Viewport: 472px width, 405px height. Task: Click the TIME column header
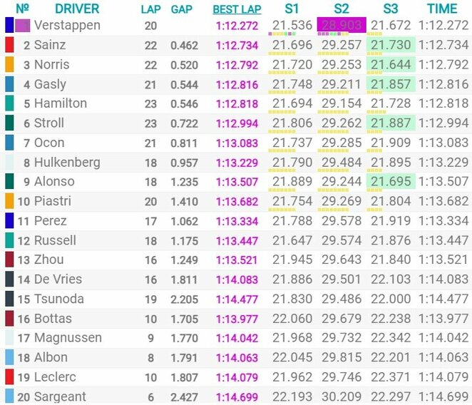(442, 9)
